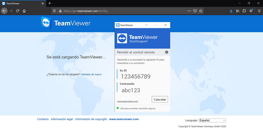The width and height of the screenshot is (263, 139).
Task: Minimize the TeamViewer QuickSupport dialog
Action: [x=146, y=25]
